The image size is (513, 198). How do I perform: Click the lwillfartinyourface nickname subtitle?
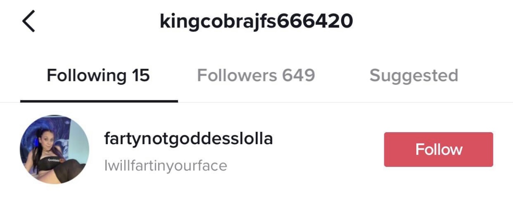(165, 165)
